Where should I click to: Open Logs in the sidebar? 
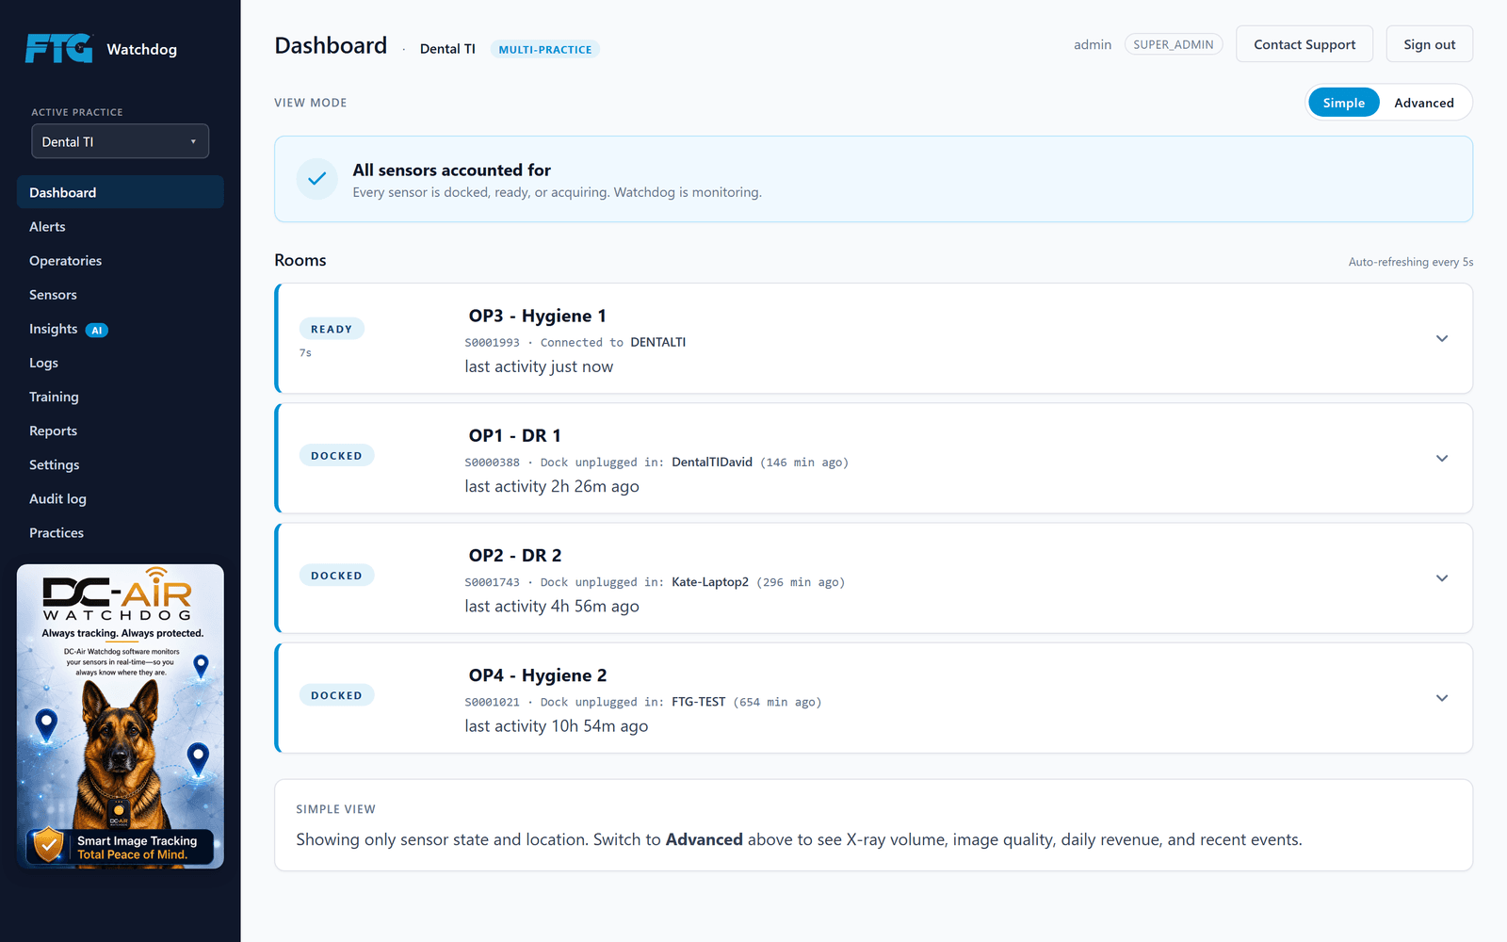(120, 363)
